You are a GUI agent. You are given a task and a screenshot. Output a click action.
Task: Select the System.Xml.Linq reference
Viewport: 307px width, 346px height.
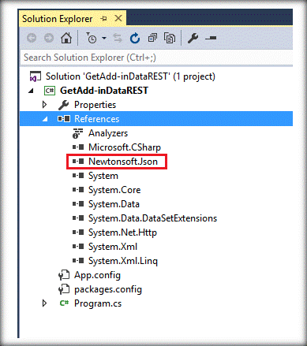click(x=123, y=261)
